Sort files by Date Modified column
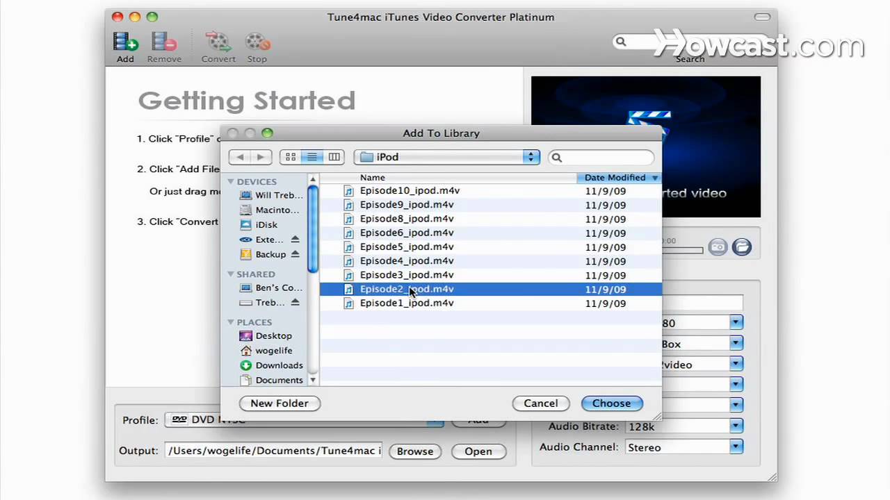 (x=615, y=178)
